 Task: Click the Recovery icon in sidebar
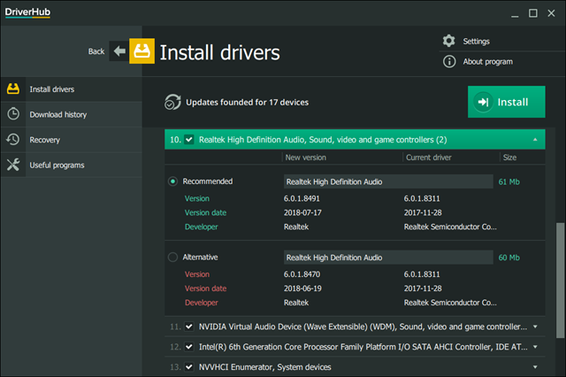tap(14, 140)
